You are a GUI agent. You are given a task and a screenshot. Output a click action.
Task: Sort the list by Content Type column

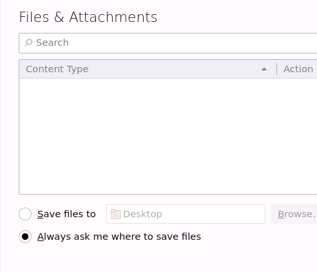148,69
